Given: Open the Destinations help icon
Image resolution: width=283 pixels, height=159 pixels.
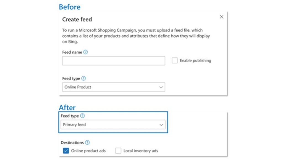Looking at the screenshot, I should click(87, 142).
